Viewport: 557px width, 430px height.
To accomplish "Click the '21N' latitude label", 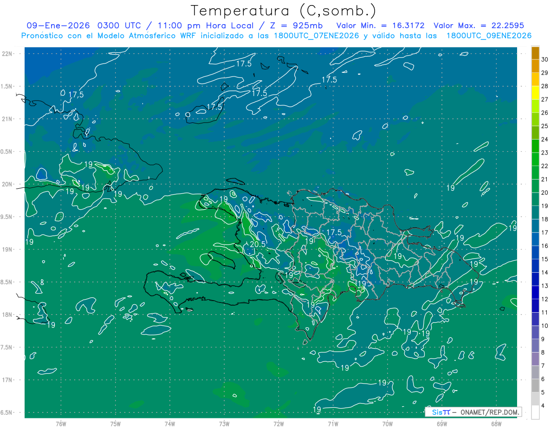I will coord(6,119).
